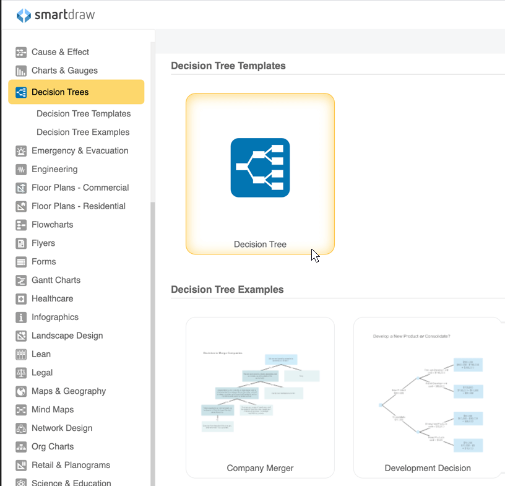Open the Org Charts label
Image resolution: width=505 pixels, height=486 pixels.
[53, 446]
